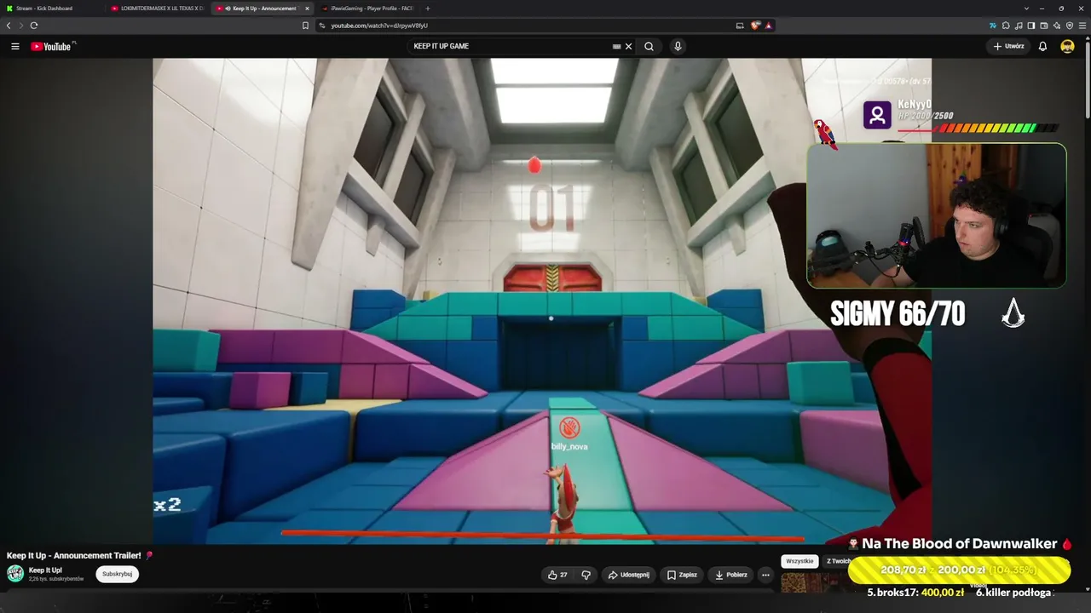Open the Brave VPN shield icon
This screenshot has height=613, width=1091.
(x=1070, y=26)
